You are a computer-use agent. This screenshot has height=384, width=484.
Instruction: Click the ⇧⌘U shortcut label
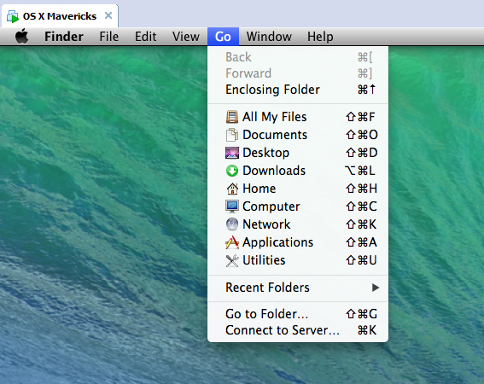(361, 260)
